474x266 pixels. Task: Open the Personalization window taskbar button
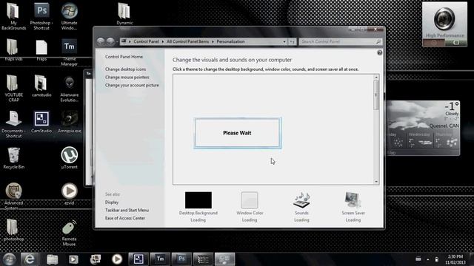click(224, 259)
